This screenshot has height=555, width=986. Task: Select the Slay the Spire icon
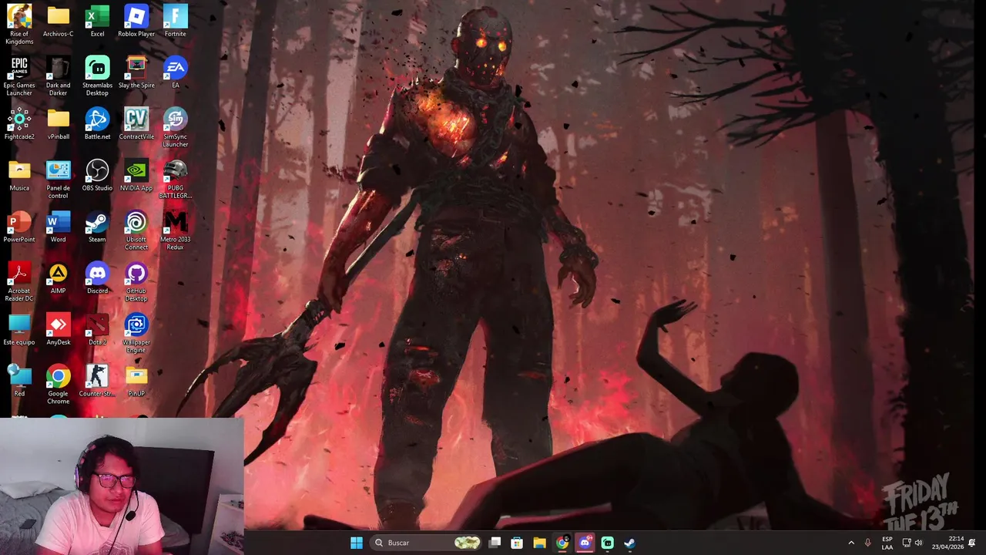coord(136,72)
